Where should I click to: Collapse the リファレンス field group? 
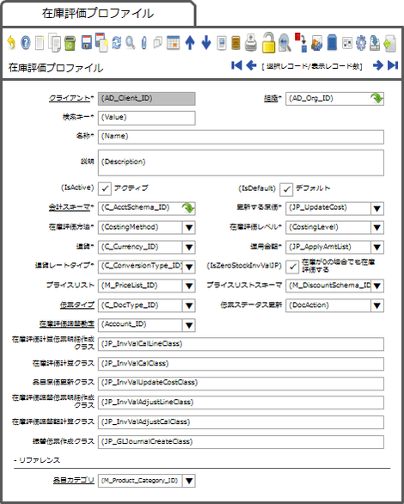(37, 460)
